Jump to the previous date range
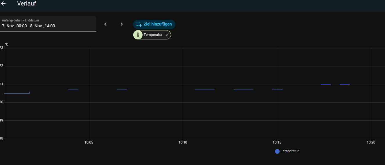 tap(105, 24)
